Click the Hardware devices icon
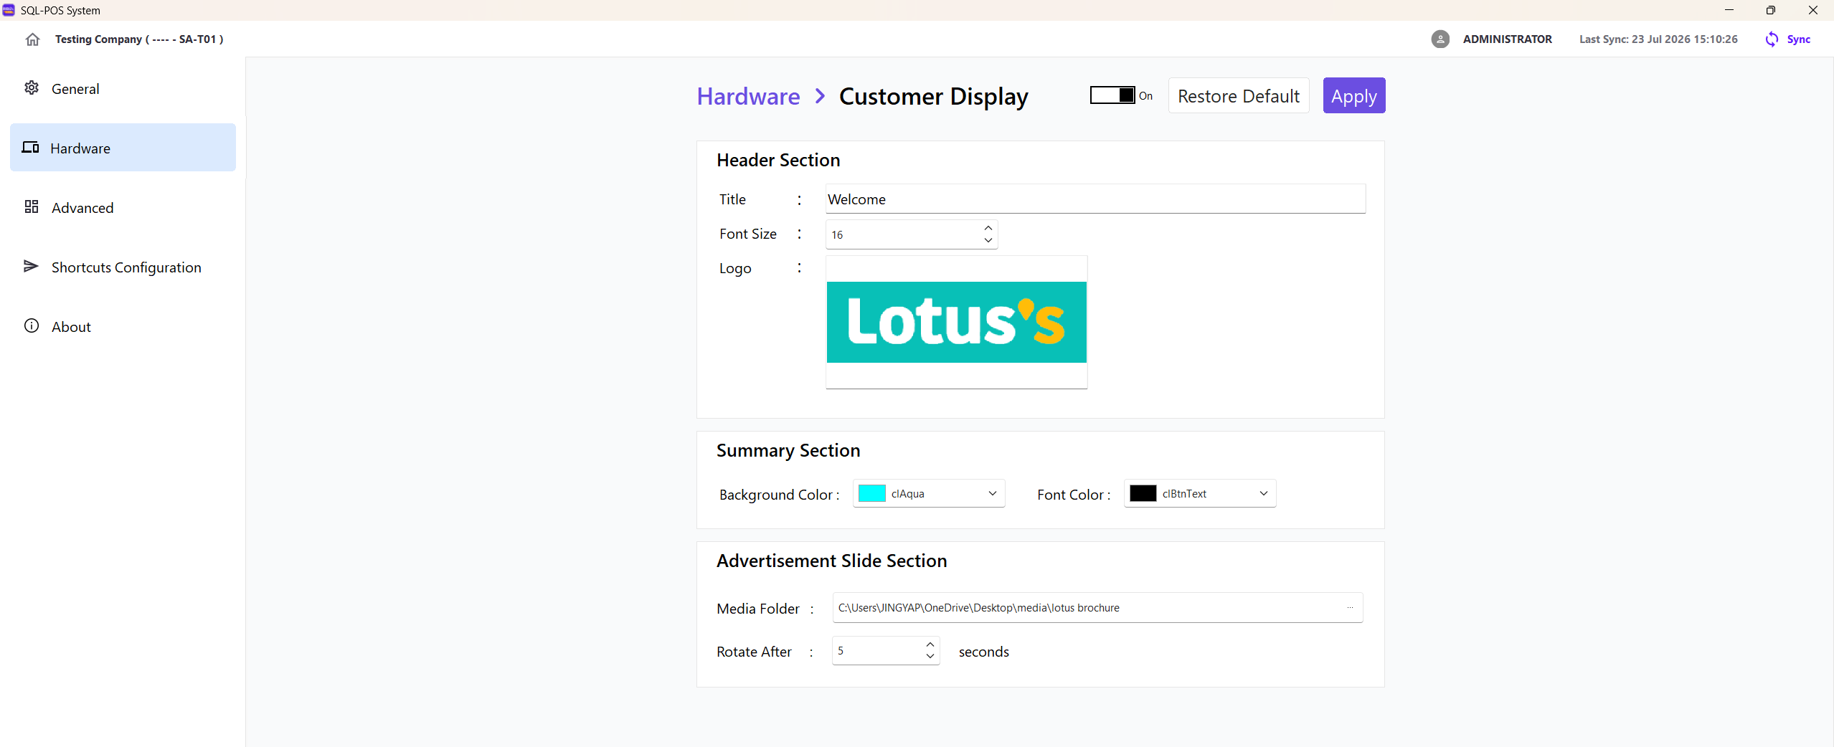Viewport: 1834px width, 747px height. 31,148
